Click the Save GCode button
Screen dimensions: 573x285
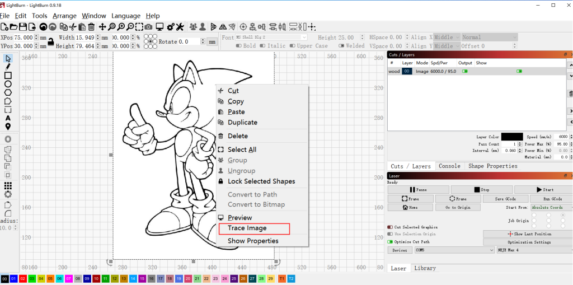point(505,199)
